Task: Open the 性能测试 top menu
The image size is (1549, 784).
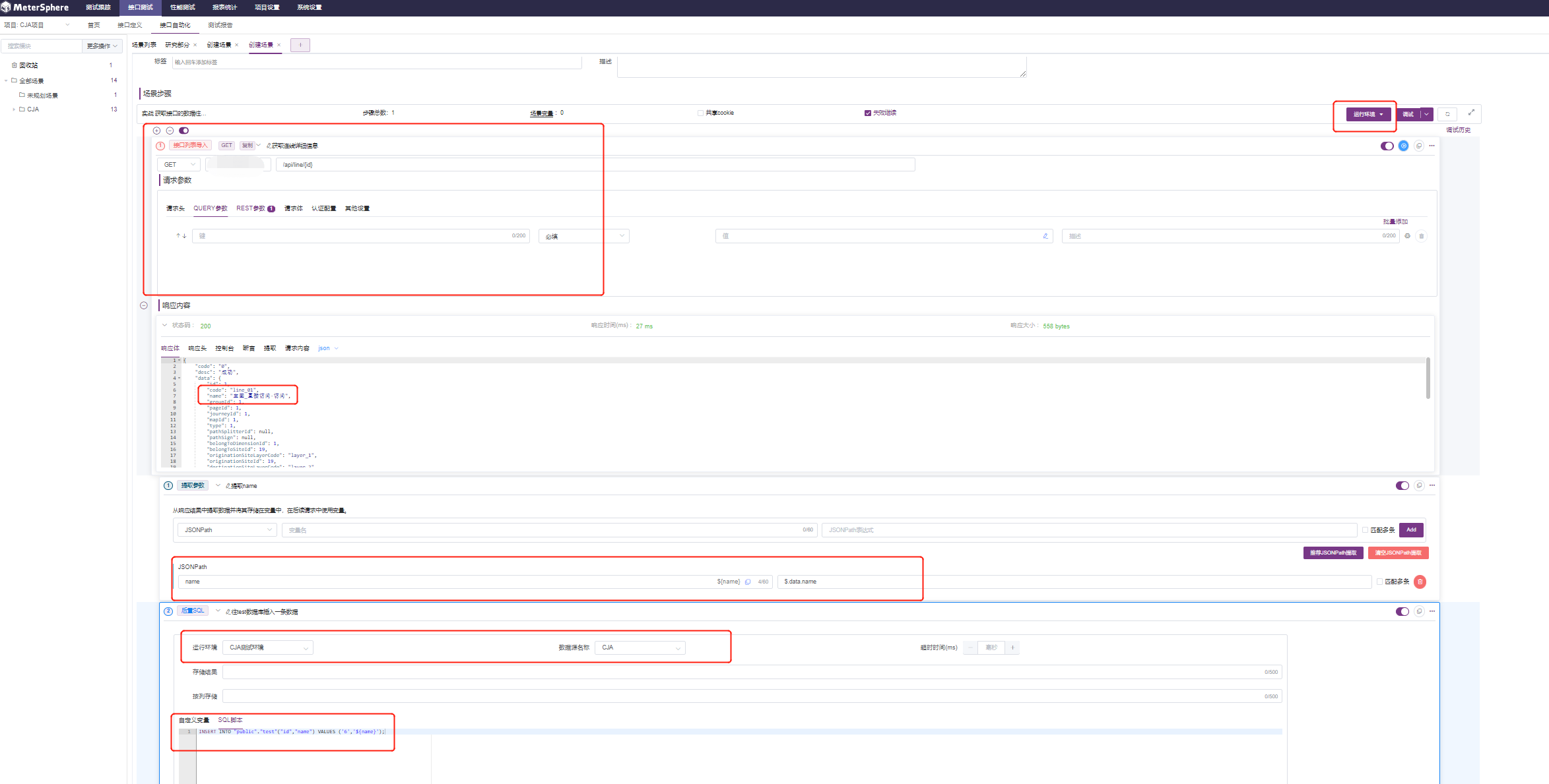Action: point(182,7)
